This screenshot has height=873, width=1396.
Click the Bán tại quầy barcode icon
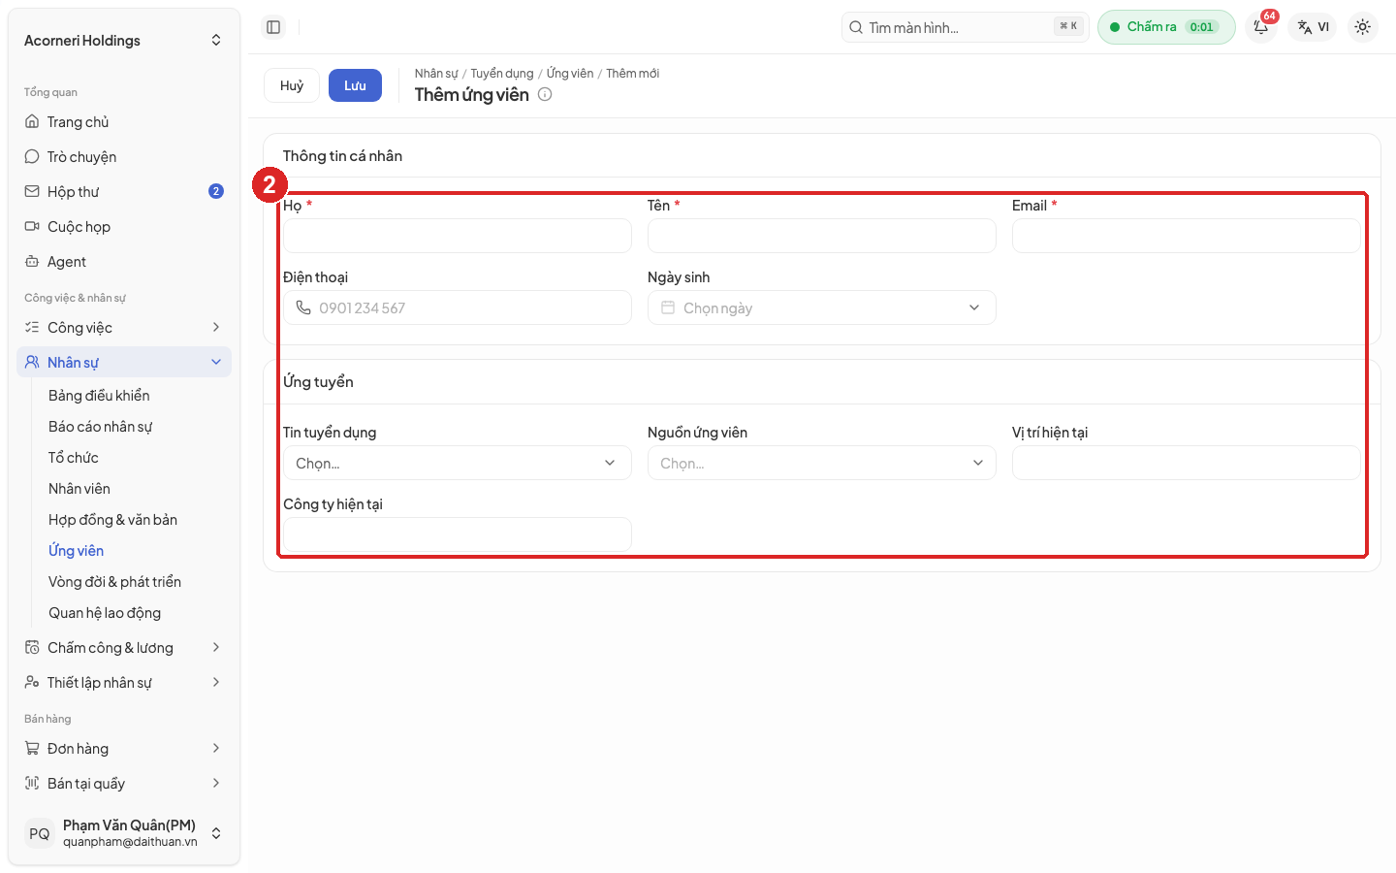click(x=32, y=783)
